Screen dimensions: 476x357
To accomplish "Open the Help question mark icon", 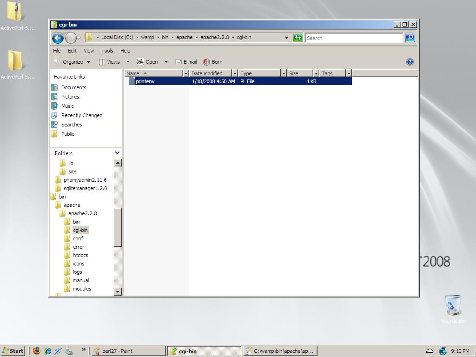I will click(x=410, y=62).
